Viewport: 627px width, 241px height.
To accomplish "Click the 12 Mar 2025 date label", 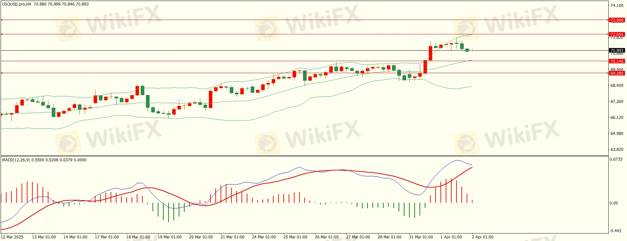I will (12, 237).
